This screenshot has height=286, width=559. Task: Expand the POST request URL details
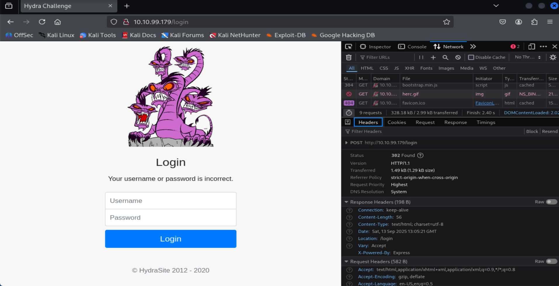[346, 143]
